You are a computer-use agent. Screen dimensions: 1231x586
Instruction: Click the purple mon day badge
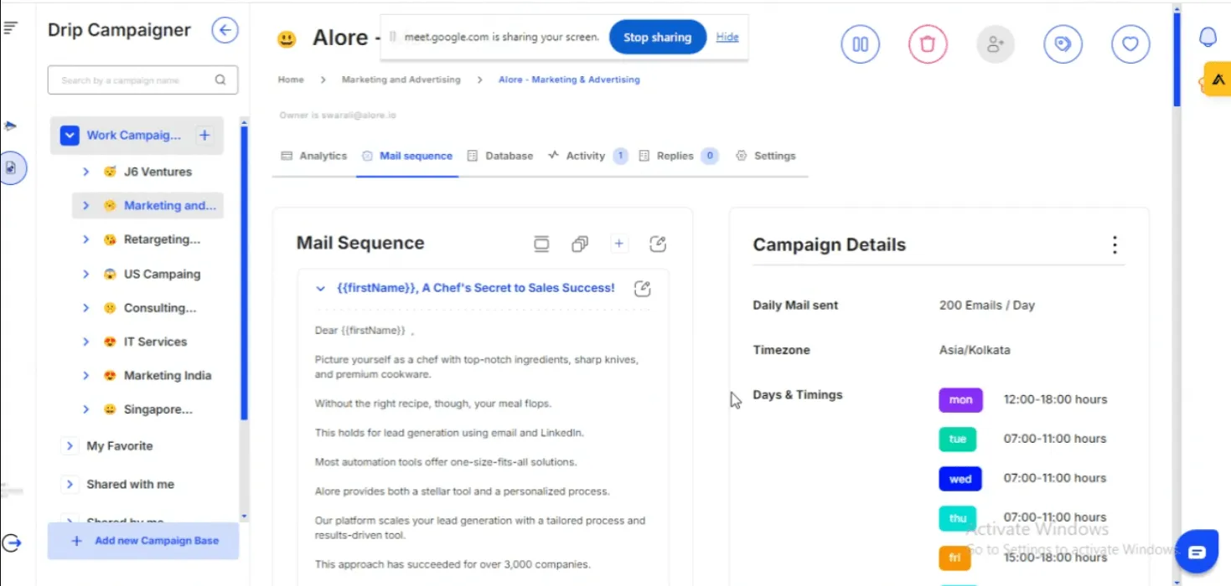click(960, 399)
